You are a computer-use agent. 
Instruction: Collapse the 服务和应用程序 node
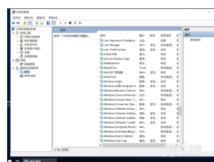point(13,68)
